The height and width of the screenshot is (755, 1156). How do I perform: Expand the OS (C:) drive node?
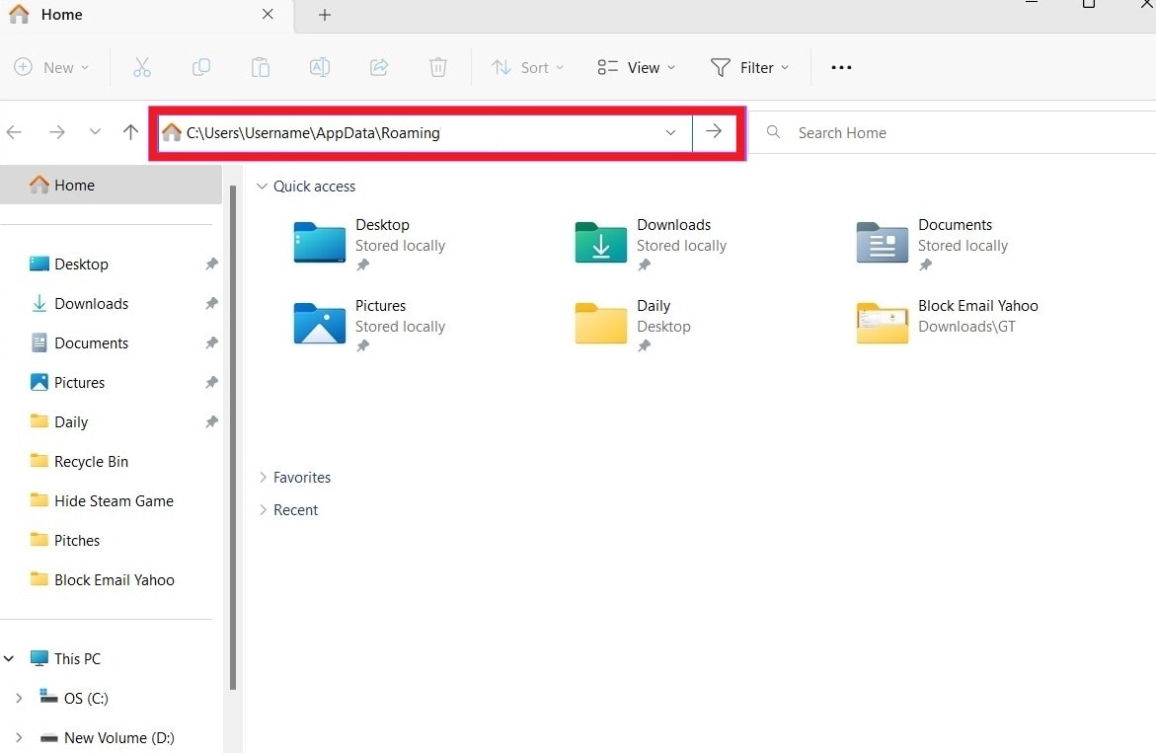click(19, 698)
